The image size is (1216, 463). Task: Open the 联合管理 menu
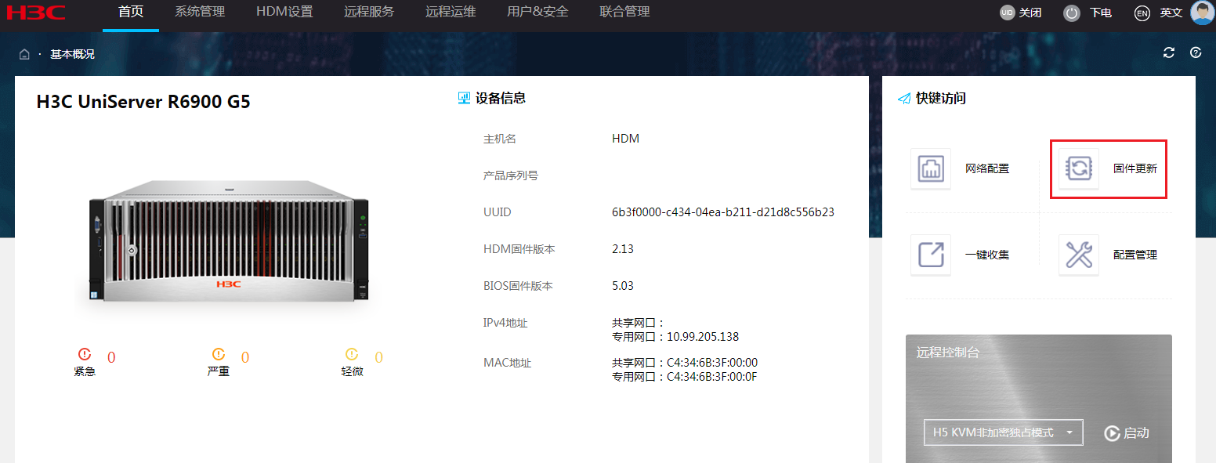coord(624,12)
